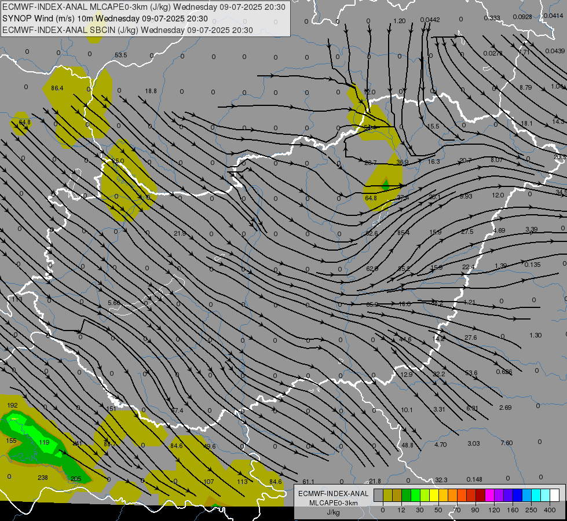Viewport: 567px width, 521px height.
Task: Click the legend tick label 120
Action: [x=494, y=510]
